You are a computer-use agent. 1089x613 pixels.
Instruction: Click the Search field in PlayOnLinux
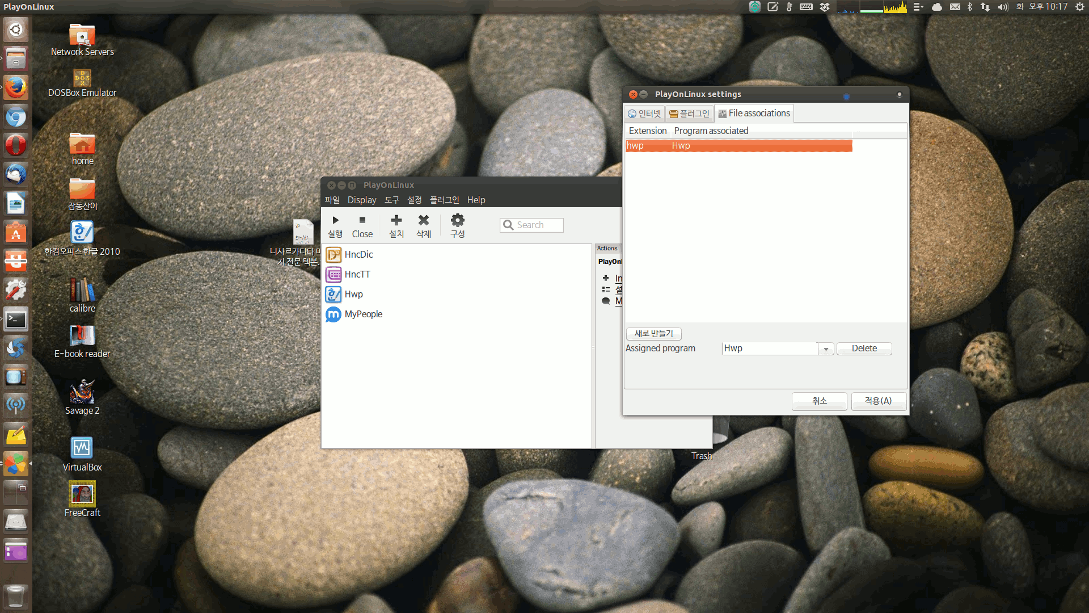click(x=531, y=225)
